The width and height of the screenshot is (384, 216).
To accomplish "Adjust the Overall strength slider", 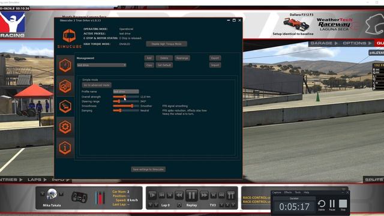I will [126, 97].
